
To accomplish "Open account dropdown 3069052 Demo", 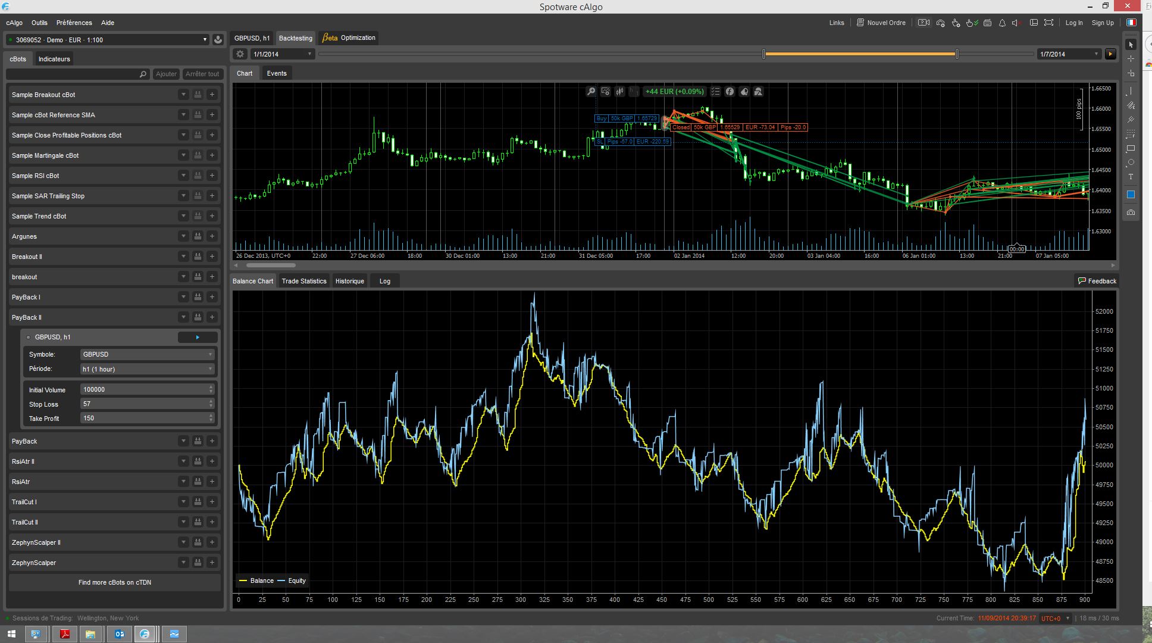I will pyautogui.click(x=108, y=40).
